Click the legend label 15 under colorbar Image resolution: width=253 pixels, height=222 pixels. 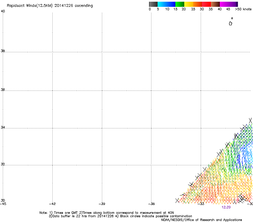[175, 9]
